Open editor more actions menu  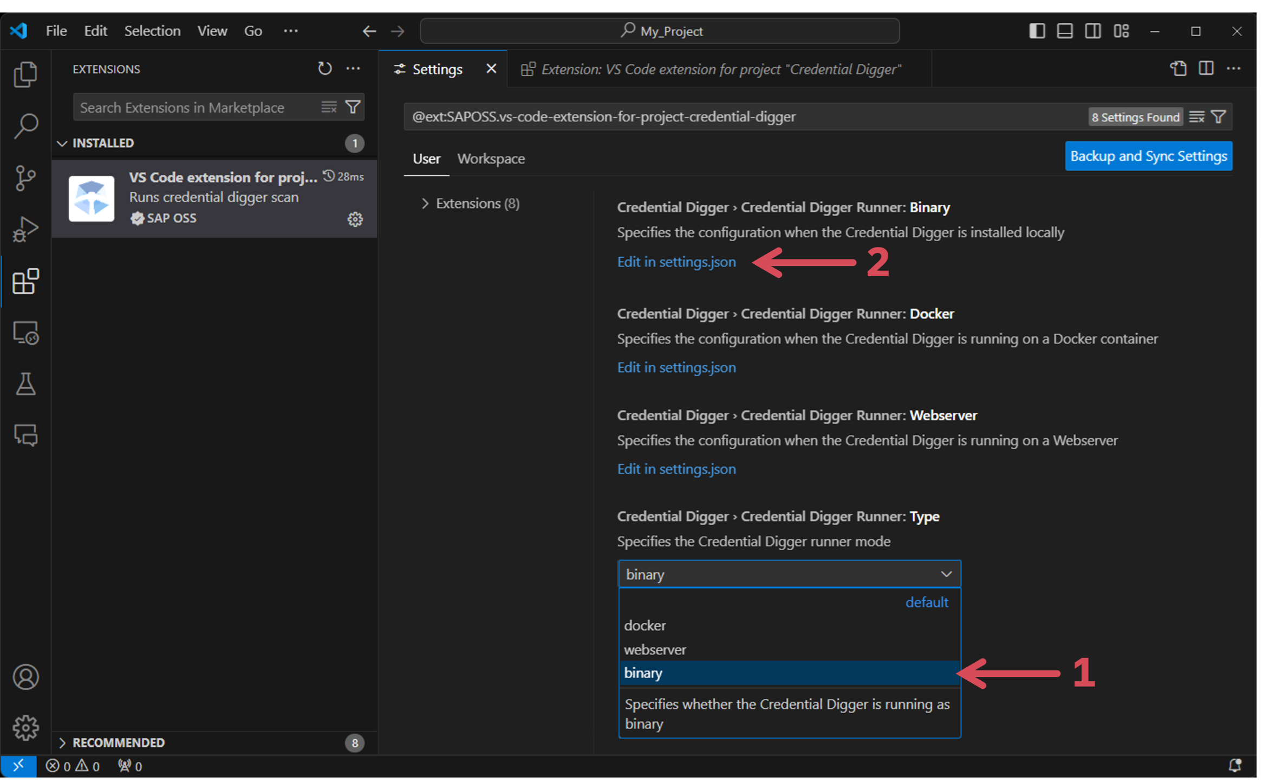click(x=1234, y=69)
